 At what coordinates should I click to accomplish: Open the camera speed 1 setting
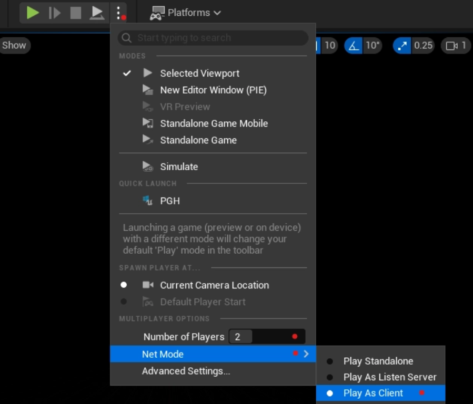[x=456, y=46]
